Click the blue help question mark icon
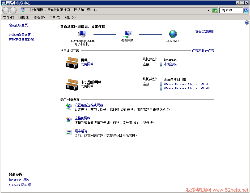This screenshot has width=250, height=193. click(x=247, y=23)
